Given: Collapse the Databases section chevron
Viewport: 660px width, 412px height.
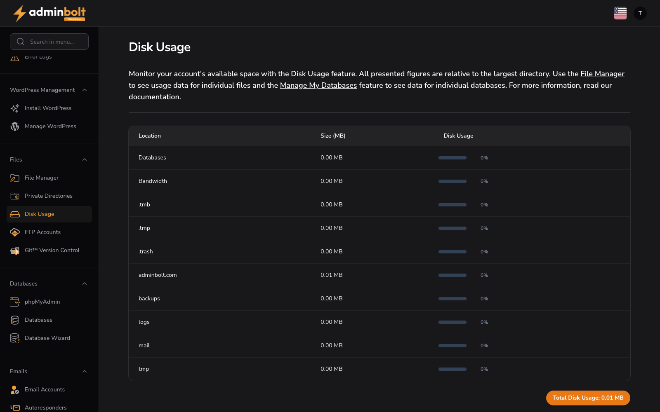Looking at the screenshot, I should point(85,283).
